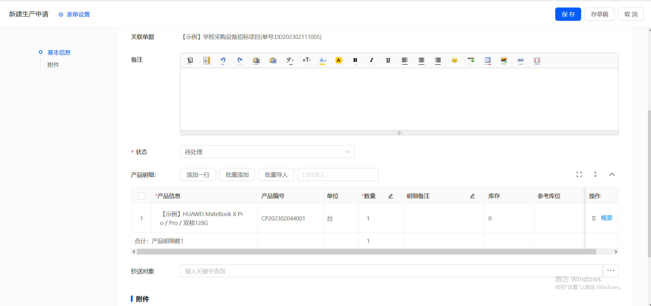Click table scroll left arrow
The image size is (651, 306).
(134, 252)
